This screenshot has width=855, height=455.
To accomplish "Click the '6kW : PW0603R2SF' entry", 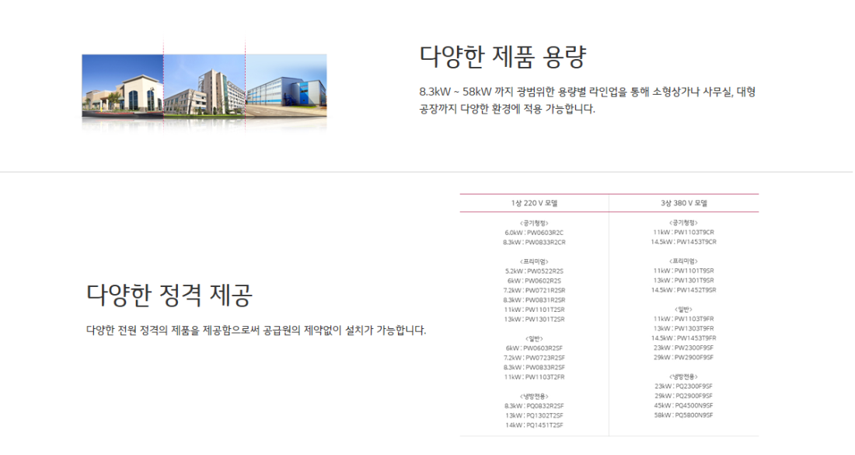I will coord(535,348).
